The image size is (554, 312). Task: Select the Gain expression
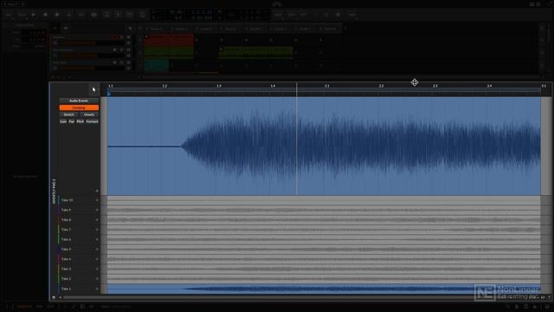[63, 121]
